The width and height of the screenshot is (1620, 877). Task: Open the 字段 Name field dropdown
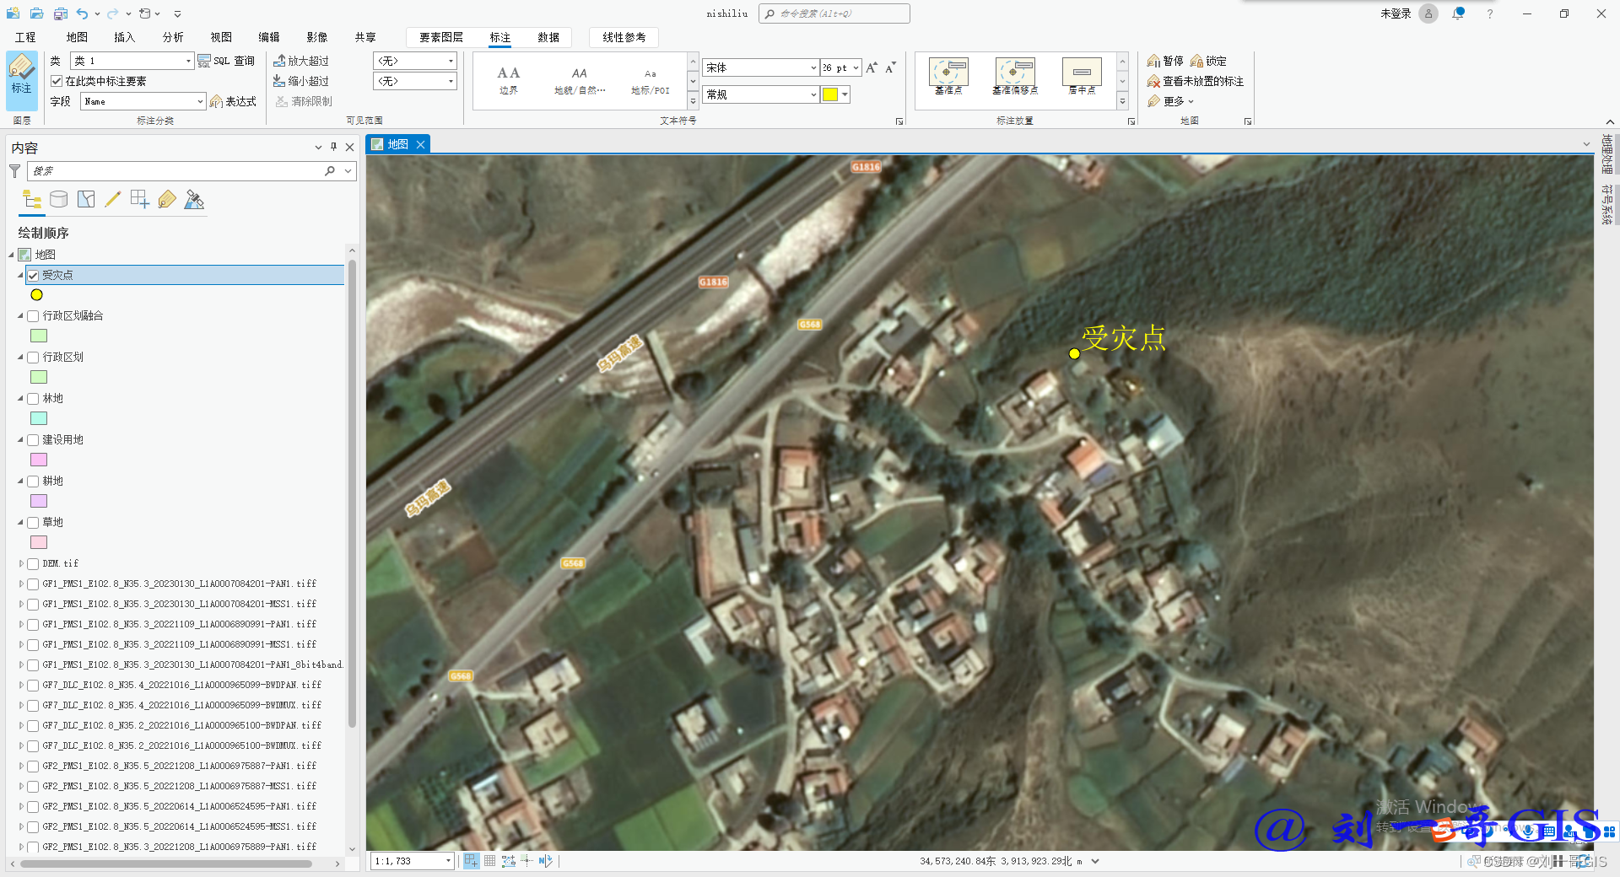(200, 101)
